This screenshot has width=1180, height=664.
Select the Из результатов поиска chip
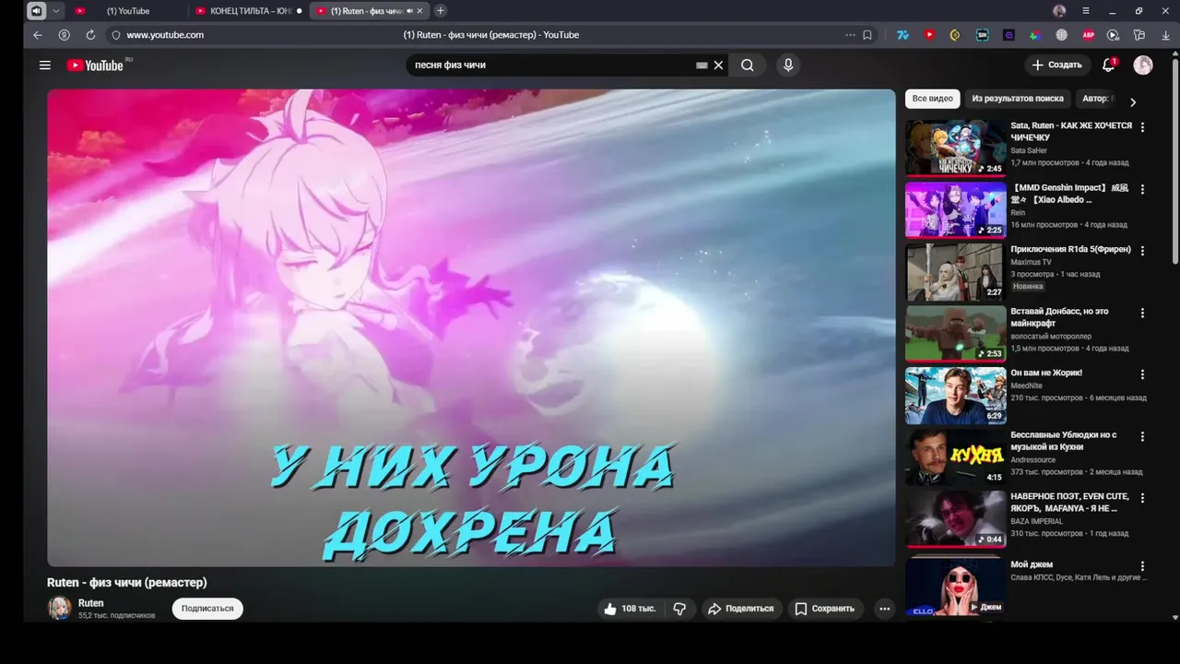(1018, 99)
